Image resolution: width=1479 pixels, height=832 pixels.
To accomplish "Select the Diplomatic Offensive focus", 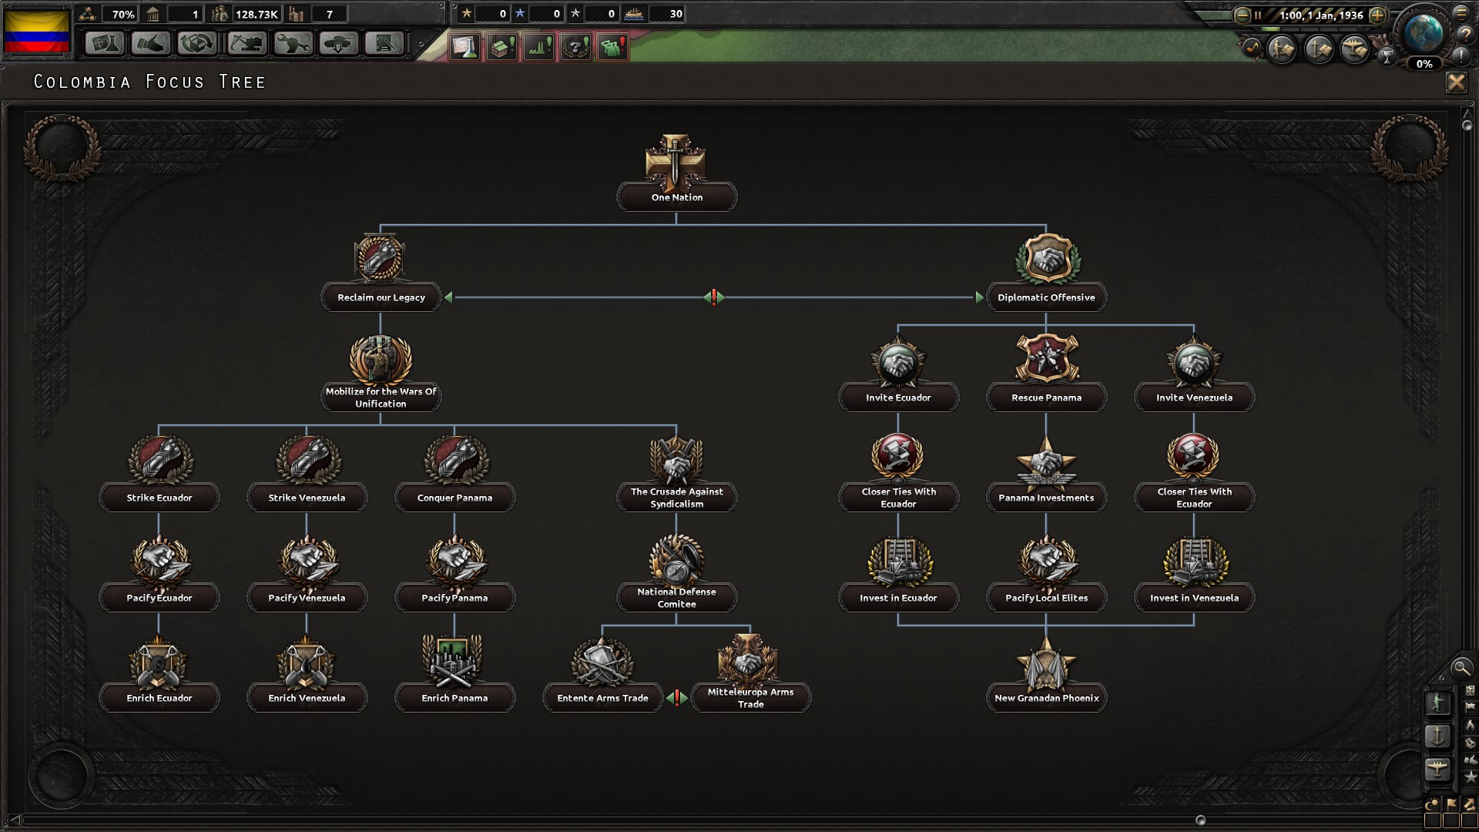I will click(1046, 274).
